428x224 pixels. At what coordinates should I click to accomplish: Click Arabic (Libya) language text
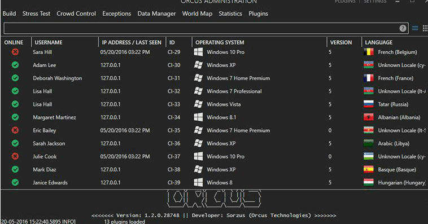(394, 143)
